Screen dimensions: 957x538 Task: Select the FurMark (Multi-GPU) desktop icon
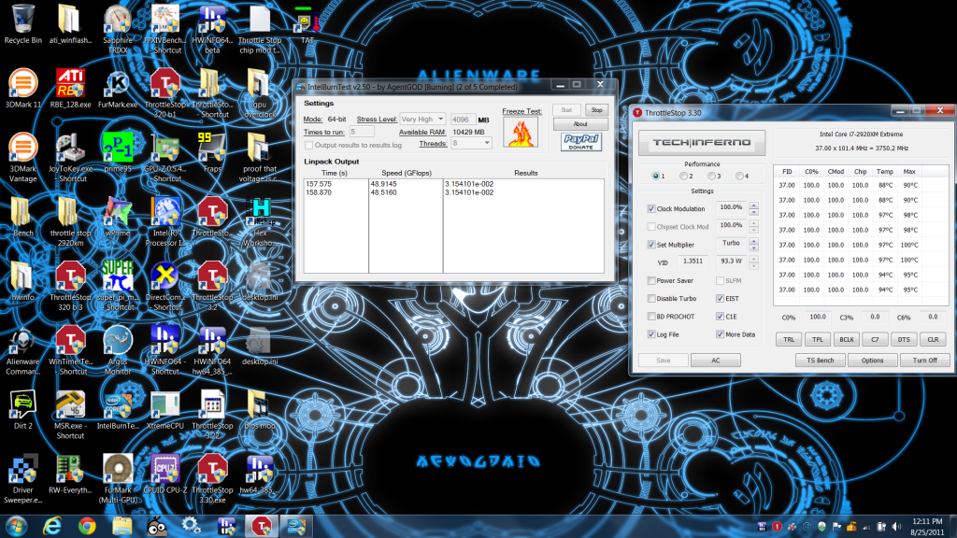point(118,479)
